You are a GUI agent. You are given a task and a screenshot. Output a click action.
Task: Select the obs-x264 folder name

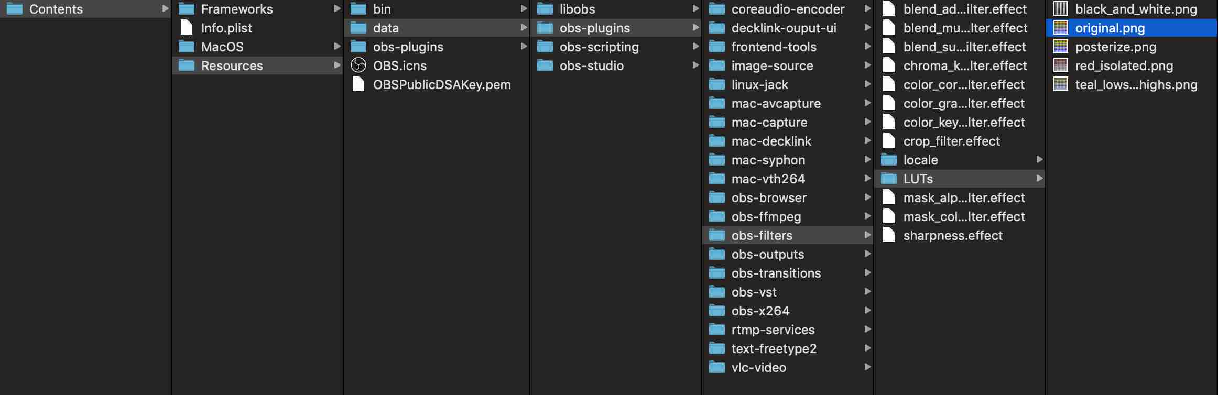tap(760, 311)
